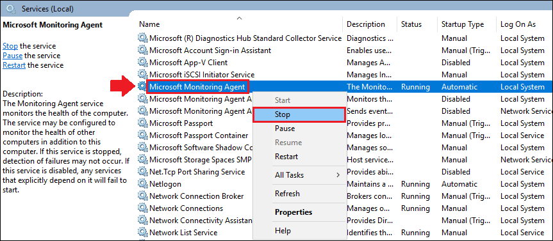This screenshot has height=241, width=553.
Task: Choose Stop in the context menu
Action: pos(299,114)
